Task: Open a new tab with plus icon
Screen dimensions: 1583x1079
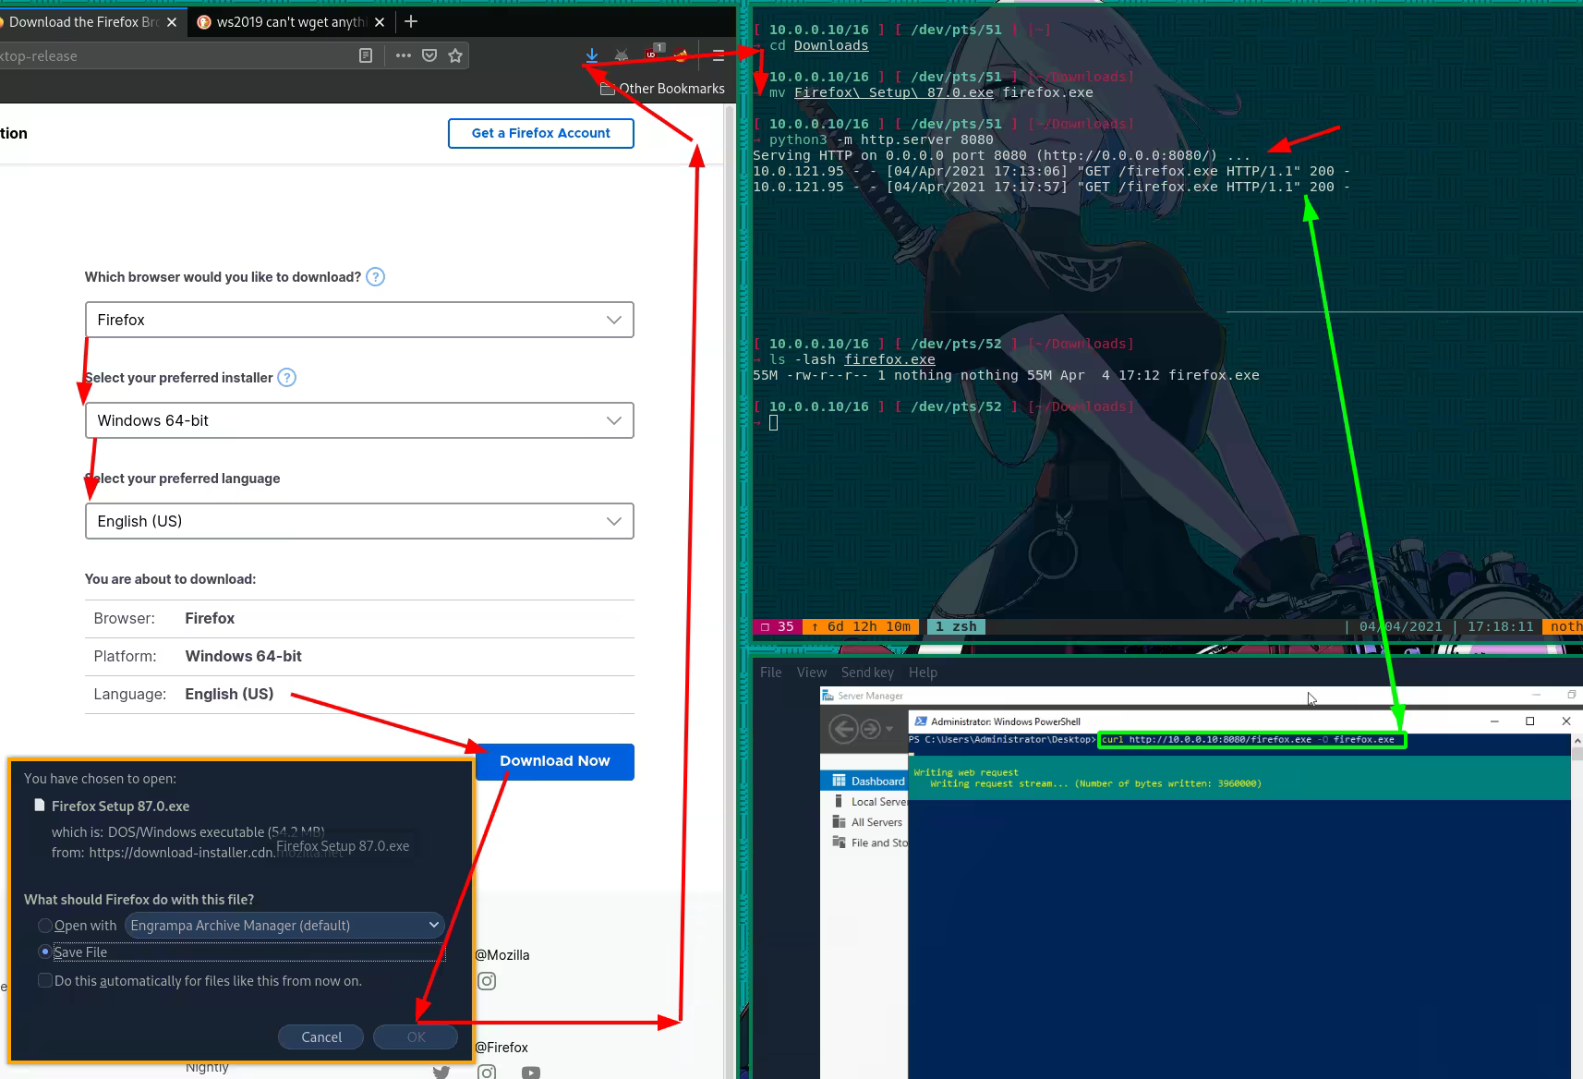Action: tap(411, 21)
